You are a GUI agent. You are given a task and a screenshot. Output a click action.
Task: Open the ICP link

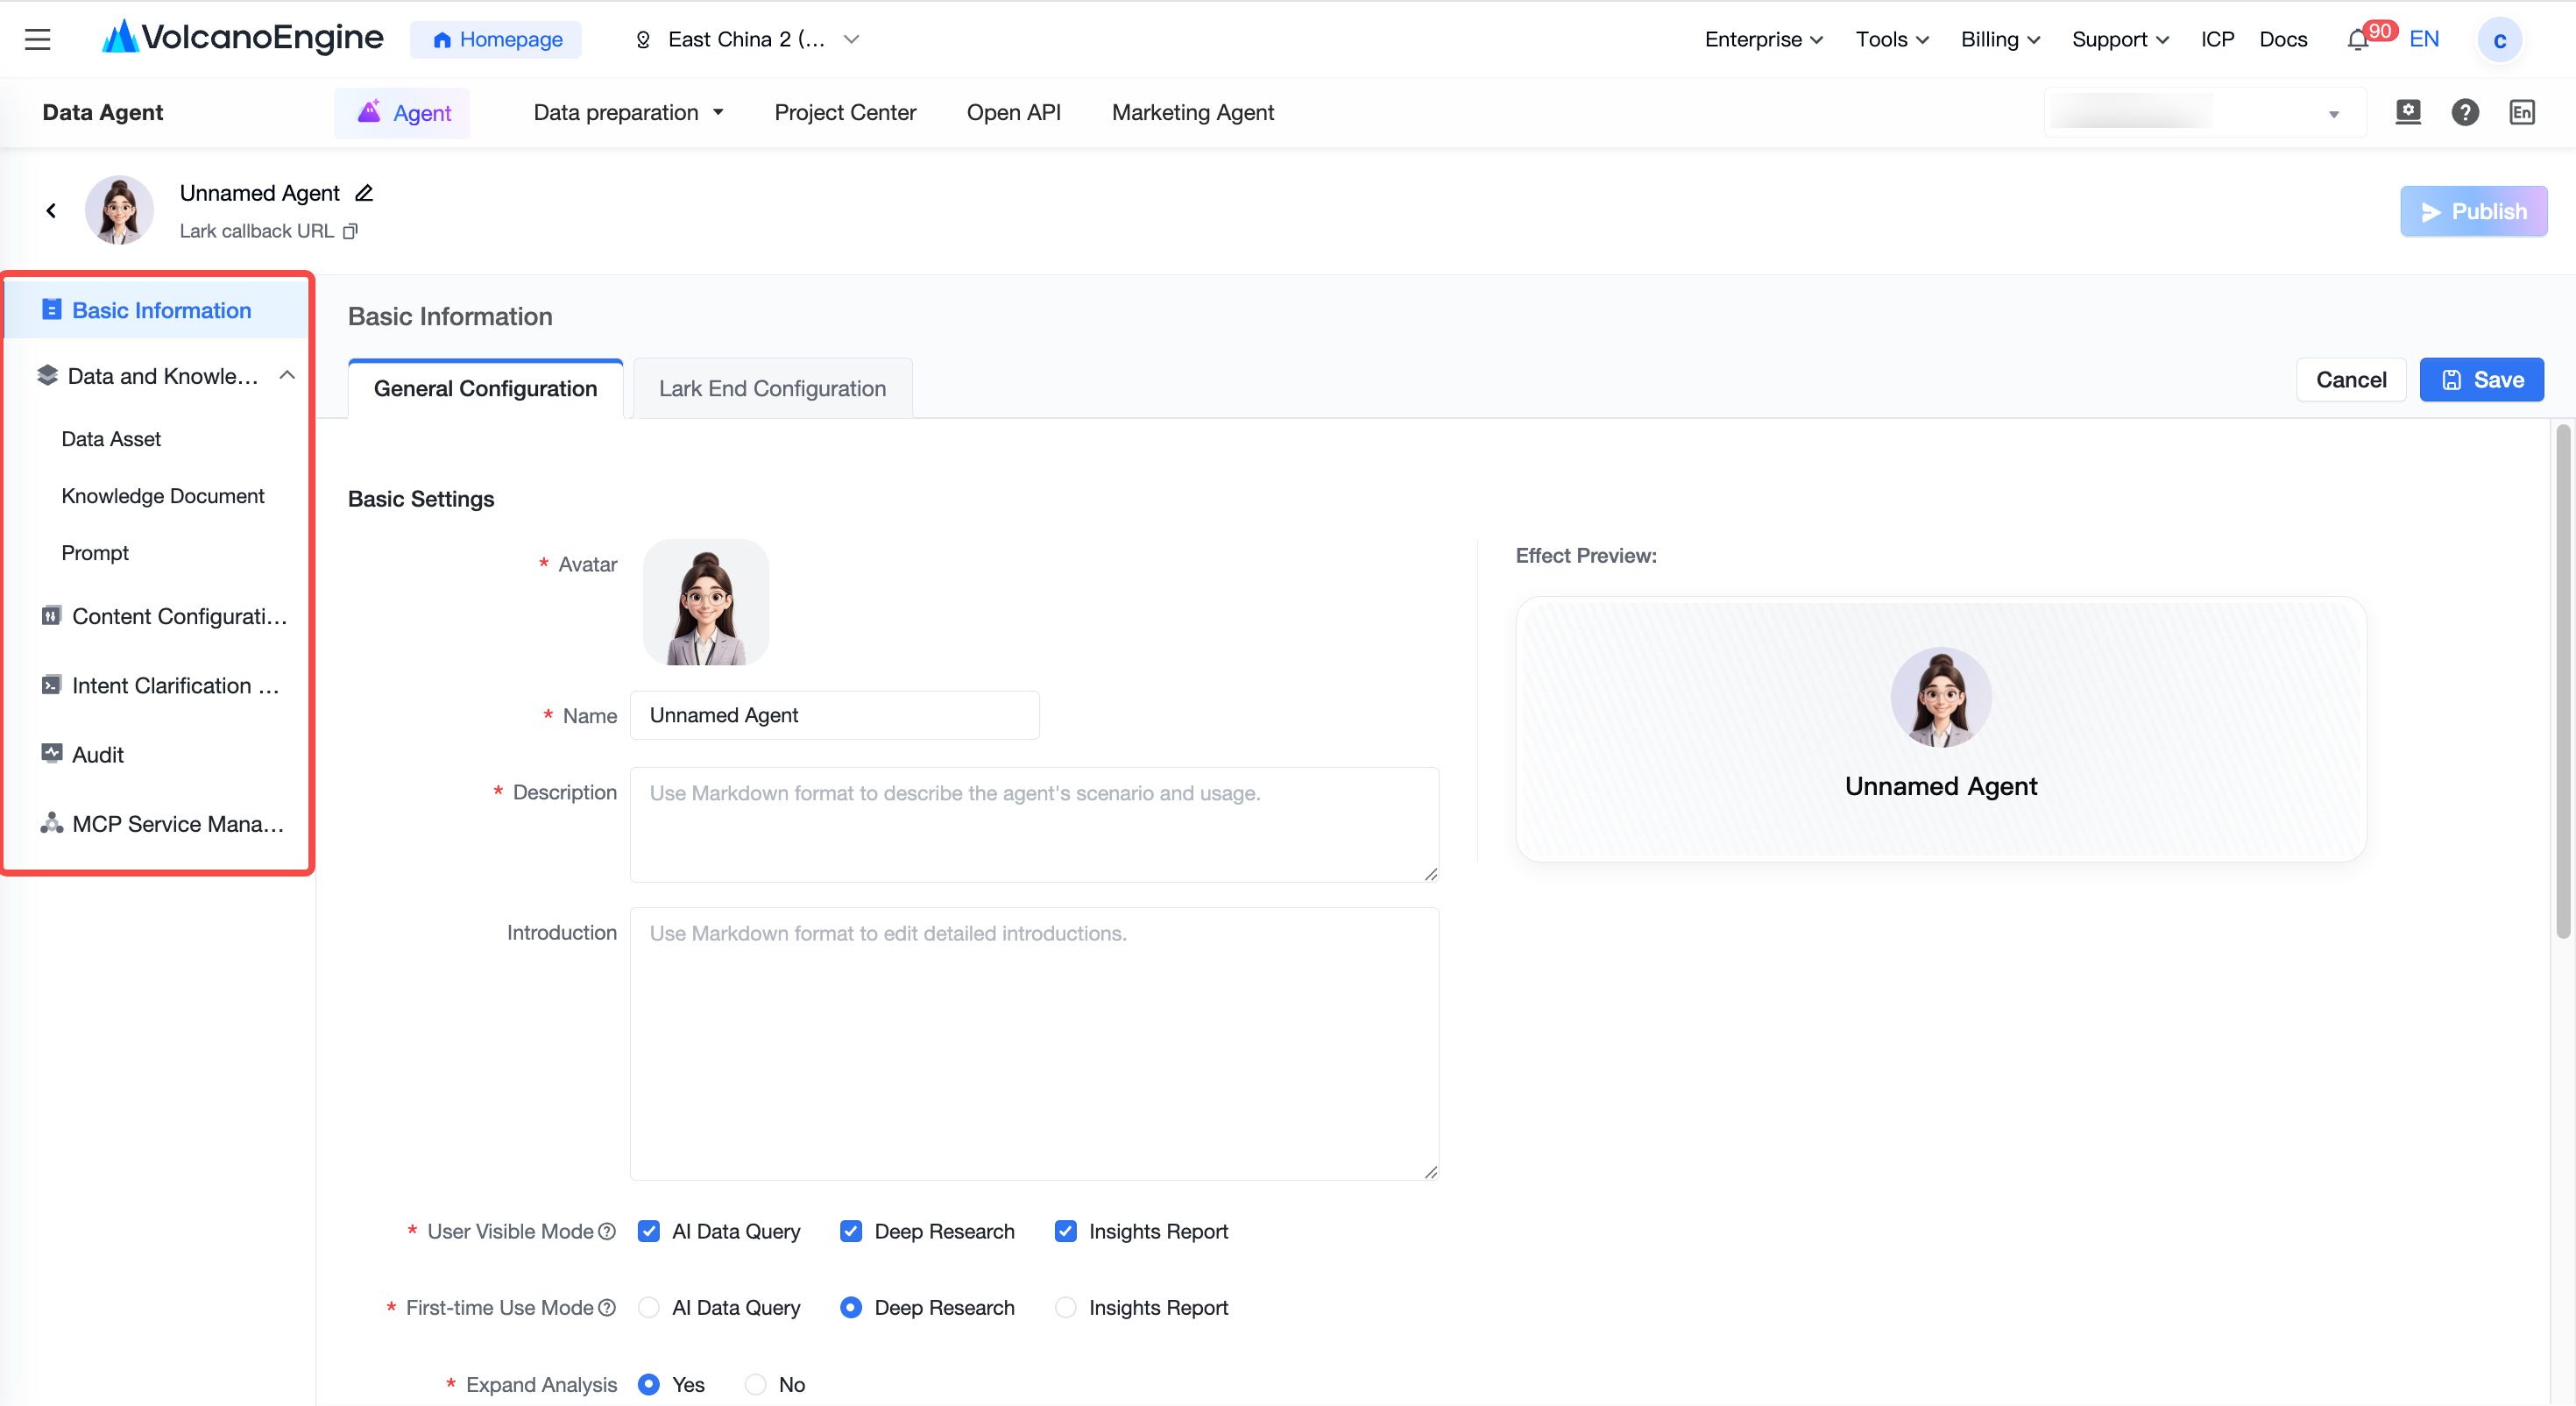coord(2217,39)
